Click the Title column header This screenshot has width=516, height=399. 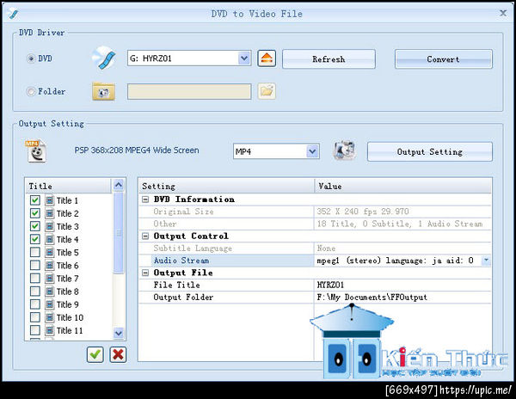click(69, 186)
